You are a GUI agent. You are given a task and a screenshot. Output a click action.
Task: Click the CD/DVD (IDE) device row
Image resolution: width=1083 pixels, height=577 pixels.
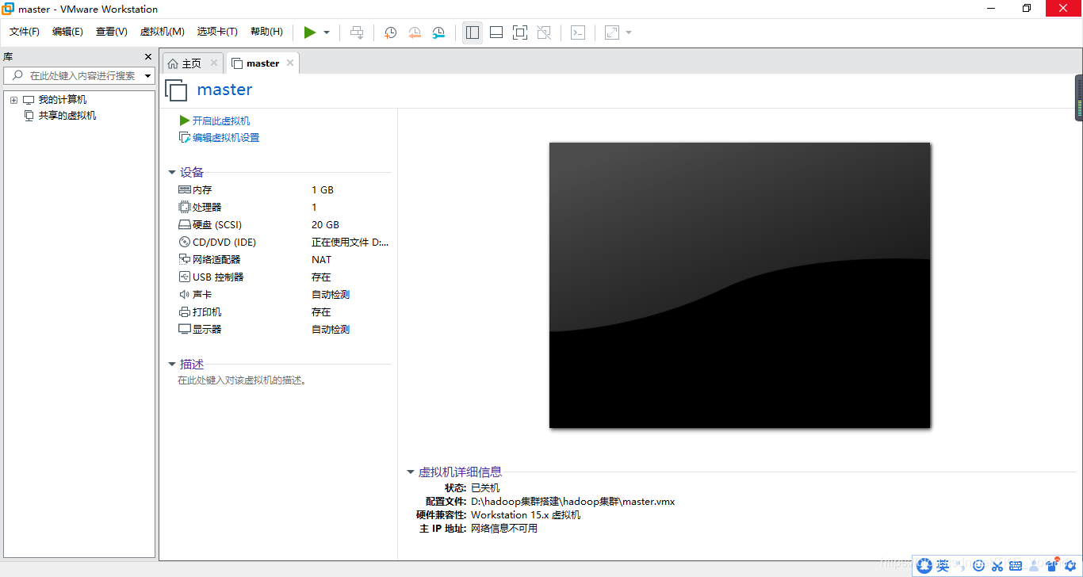click(x=284, y=243)
